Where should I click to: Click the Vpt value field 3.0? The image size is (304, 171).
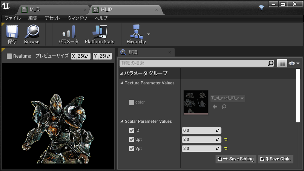pos(201,148)
